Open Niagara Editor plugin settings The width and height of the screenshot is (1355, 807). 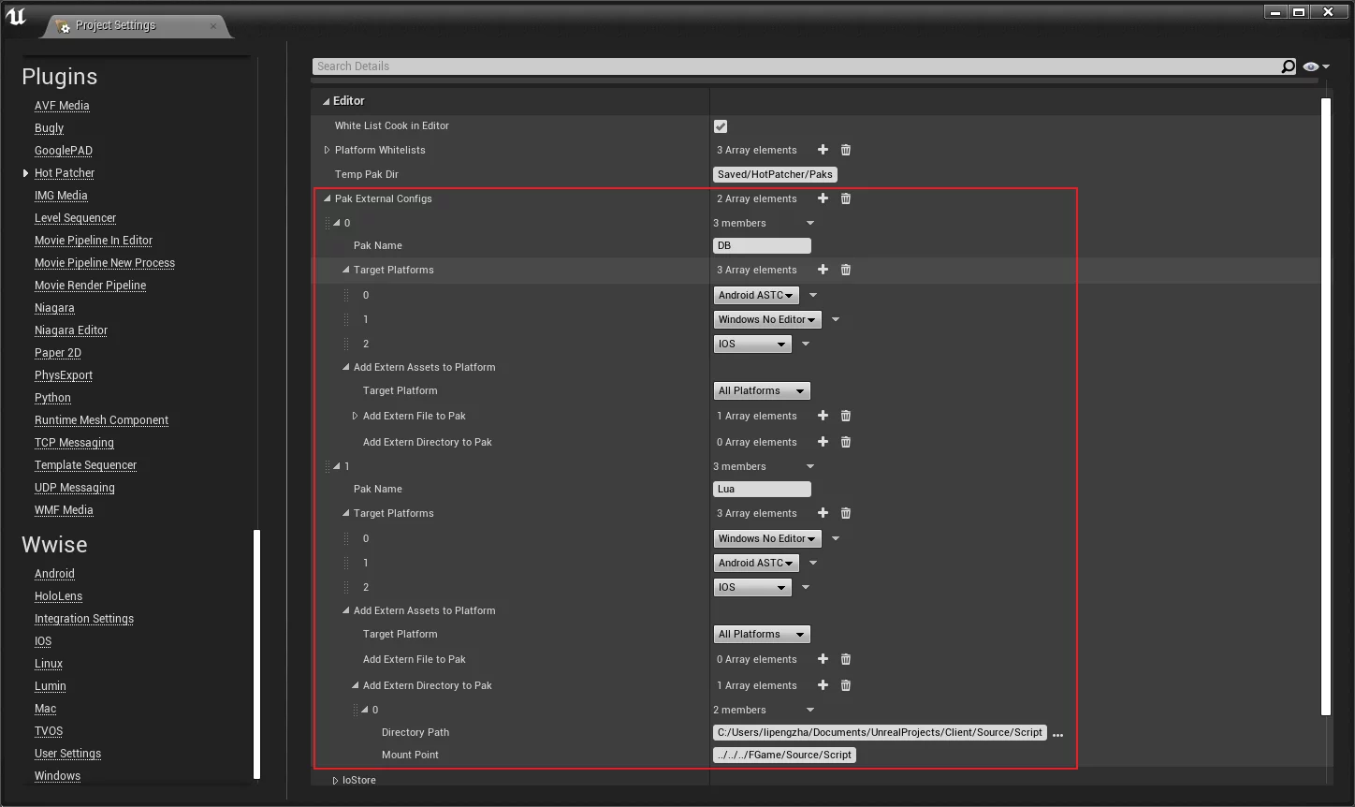point(71,330)
